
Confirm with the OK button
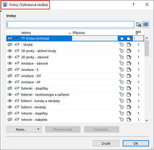136,143
